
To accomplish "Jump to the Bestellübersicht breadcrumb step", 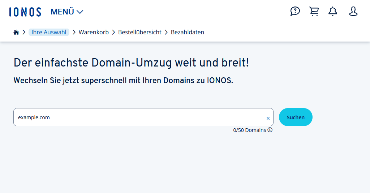I will click(x=139, y=32).
